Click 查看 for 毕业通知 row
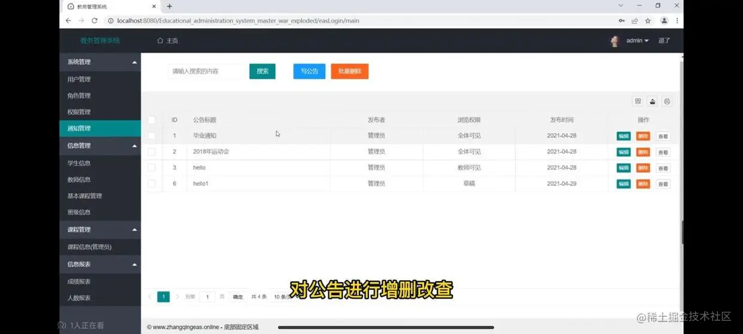This screenshot has width=743, height=334. tap(663, 136)
